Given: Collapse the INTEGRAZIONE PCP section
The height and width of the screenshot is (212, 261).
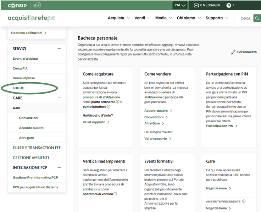Looking at the screenshot, I should [59, 167].
